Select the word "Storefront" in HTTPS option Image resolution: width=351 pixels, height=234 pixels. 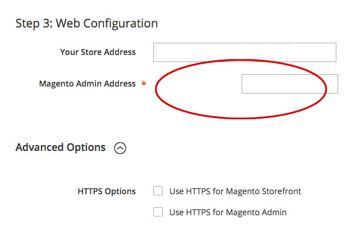(x=280, y=191)
